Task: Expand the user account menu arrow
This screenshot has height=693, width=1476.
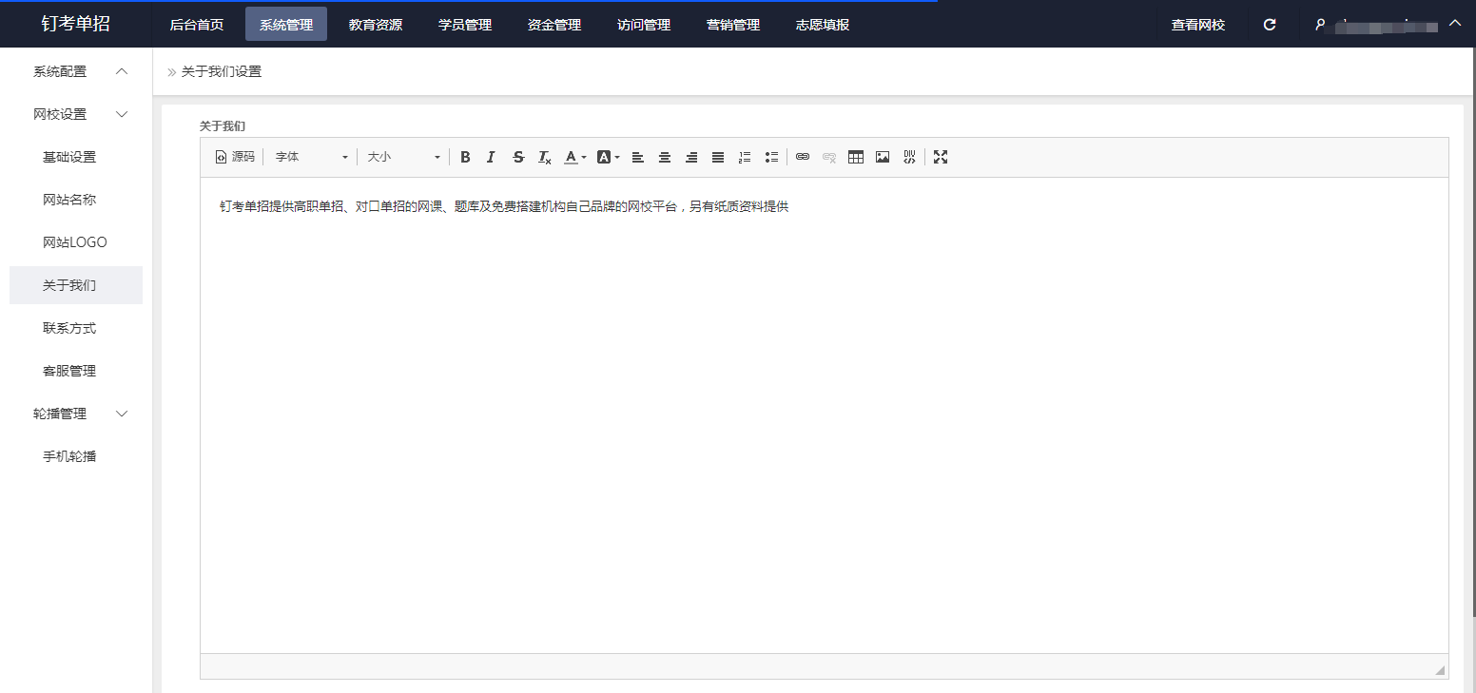Action: click(x=1455, y=23)
